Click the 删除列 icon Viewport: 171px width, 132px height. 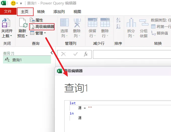(77, 23)
